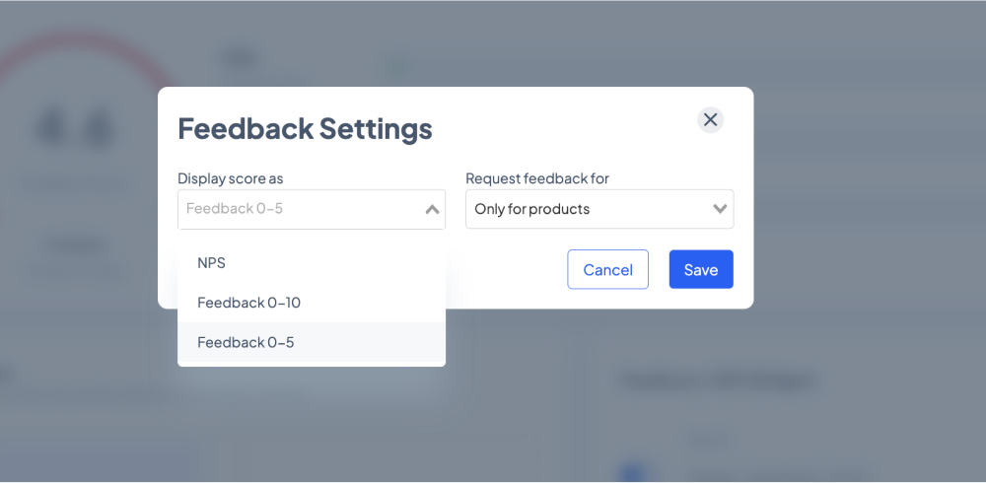The height and width of the screenshot is (483, 986).
Task: Click the Feedback Settings heading
Action: 305,128
